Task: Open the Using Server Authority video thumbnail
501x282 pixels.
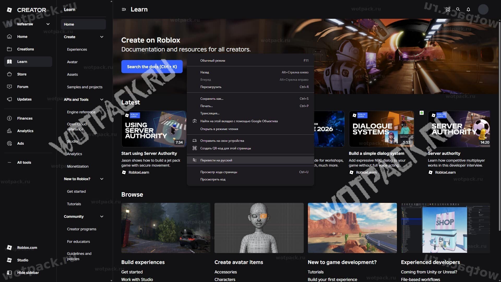Action: click(154, 129)
